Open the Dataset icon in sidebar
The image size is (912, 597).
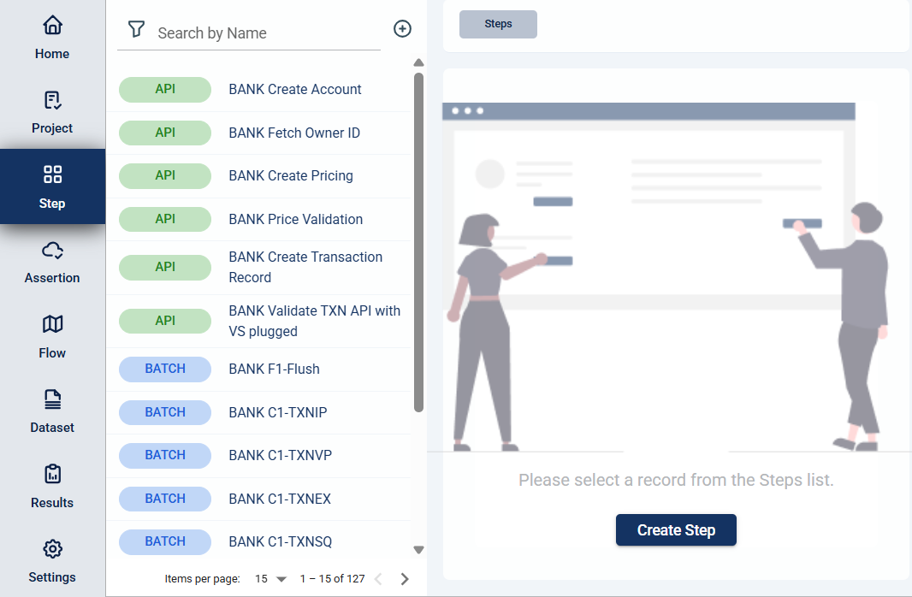pyautogui.click(x=52, y=399)
